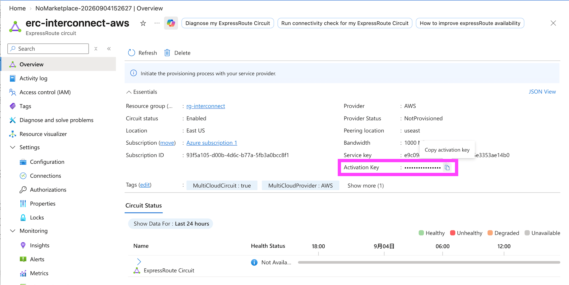Click the Refresh button label
Screen dimensions: 569x285
148,53
